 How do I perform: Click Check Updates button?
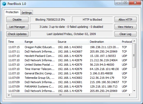[x=17, y=34]
